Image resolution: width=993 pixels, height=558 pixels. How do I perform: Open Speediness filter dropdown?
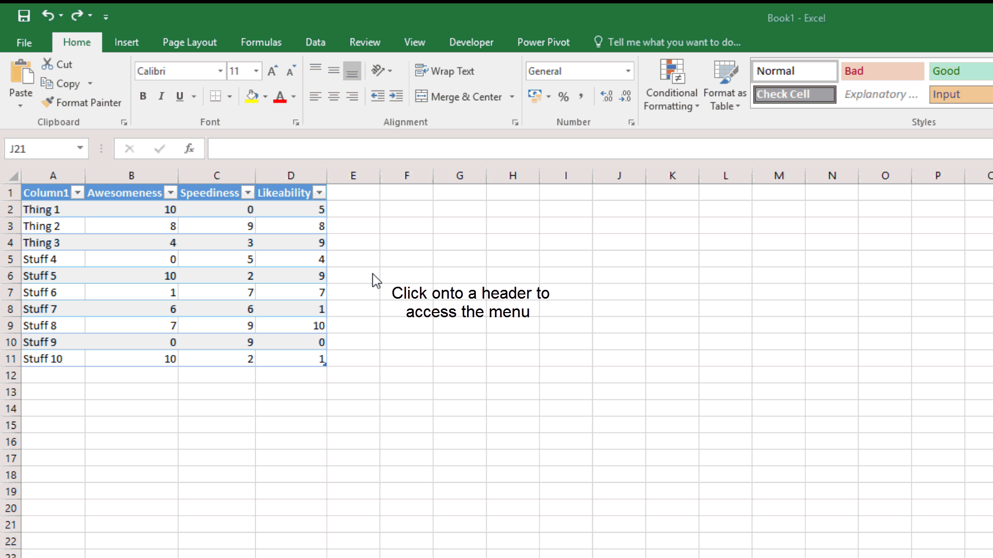(x=248, y=193)
